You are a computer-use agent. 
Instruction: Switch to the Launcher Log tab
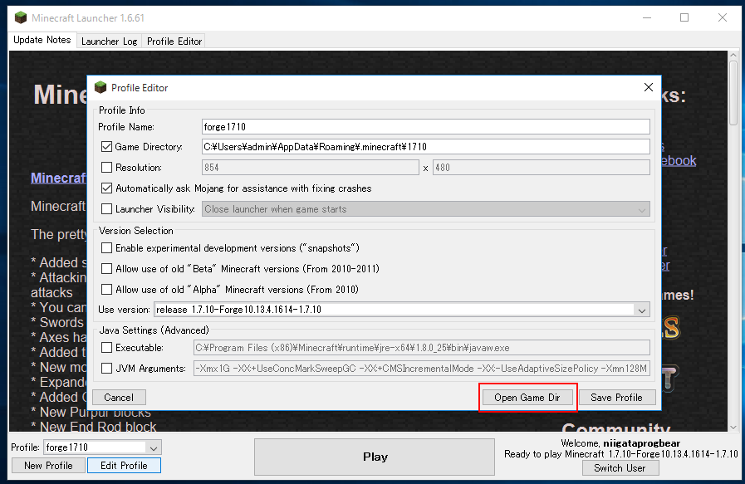tap(109, 41)
